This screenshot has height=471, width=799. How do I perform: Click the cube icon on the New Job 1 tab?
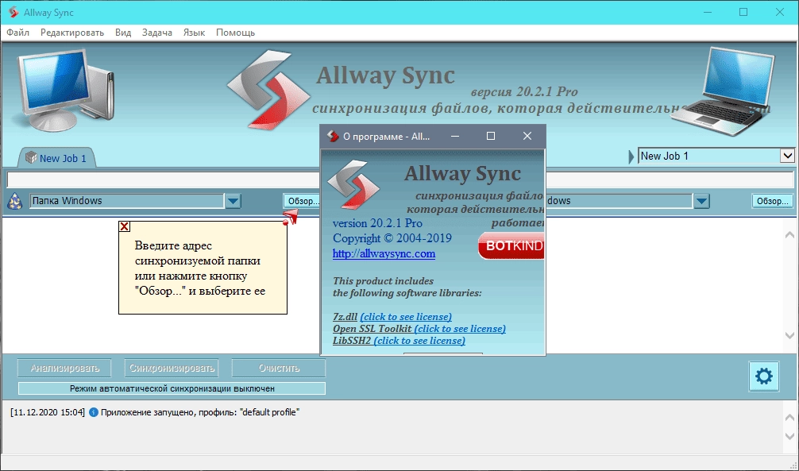30,157
